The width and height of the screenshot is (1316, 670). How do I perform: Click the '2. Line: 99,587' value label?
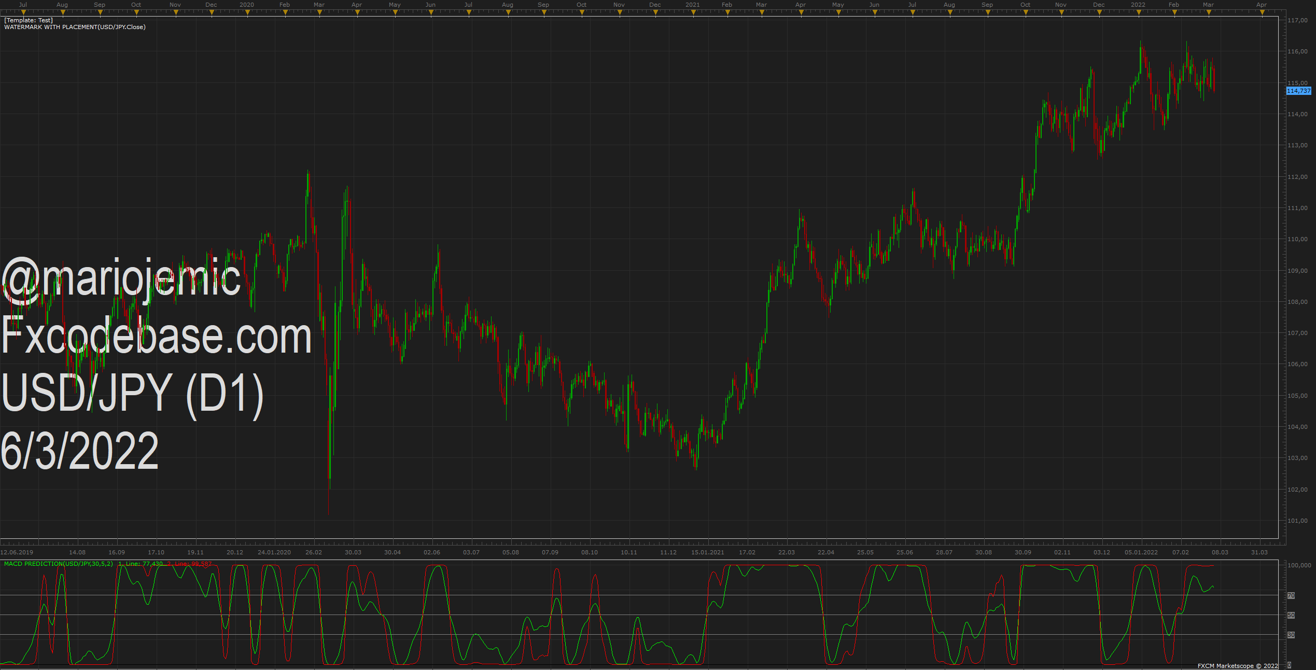(x=189, y=564)
